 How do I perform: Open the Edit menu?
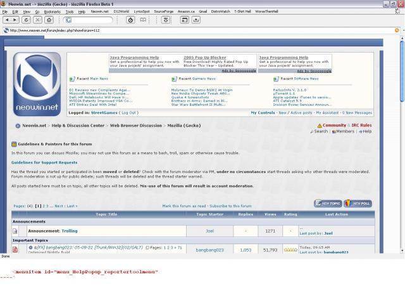(x=15, y=11)
